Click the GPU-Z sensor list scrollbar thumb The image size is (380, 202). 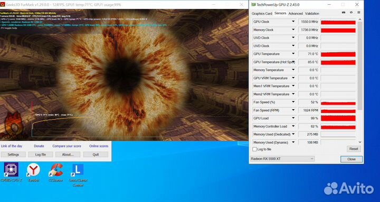359,65
